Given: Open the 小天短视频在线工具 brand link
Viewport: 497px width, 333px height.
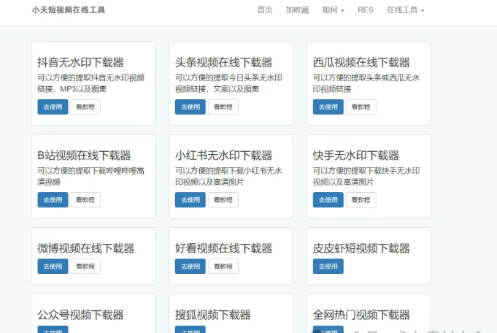Looking at the screenshot, I should pos(68,10).
